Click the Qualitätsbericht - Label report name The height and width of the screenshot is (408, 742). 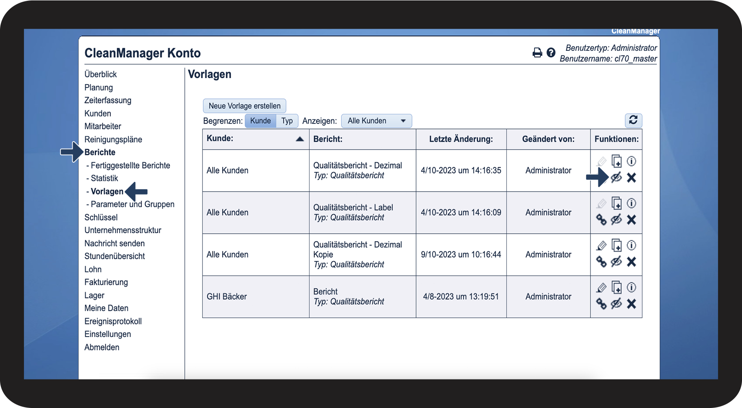click(353, 208)
